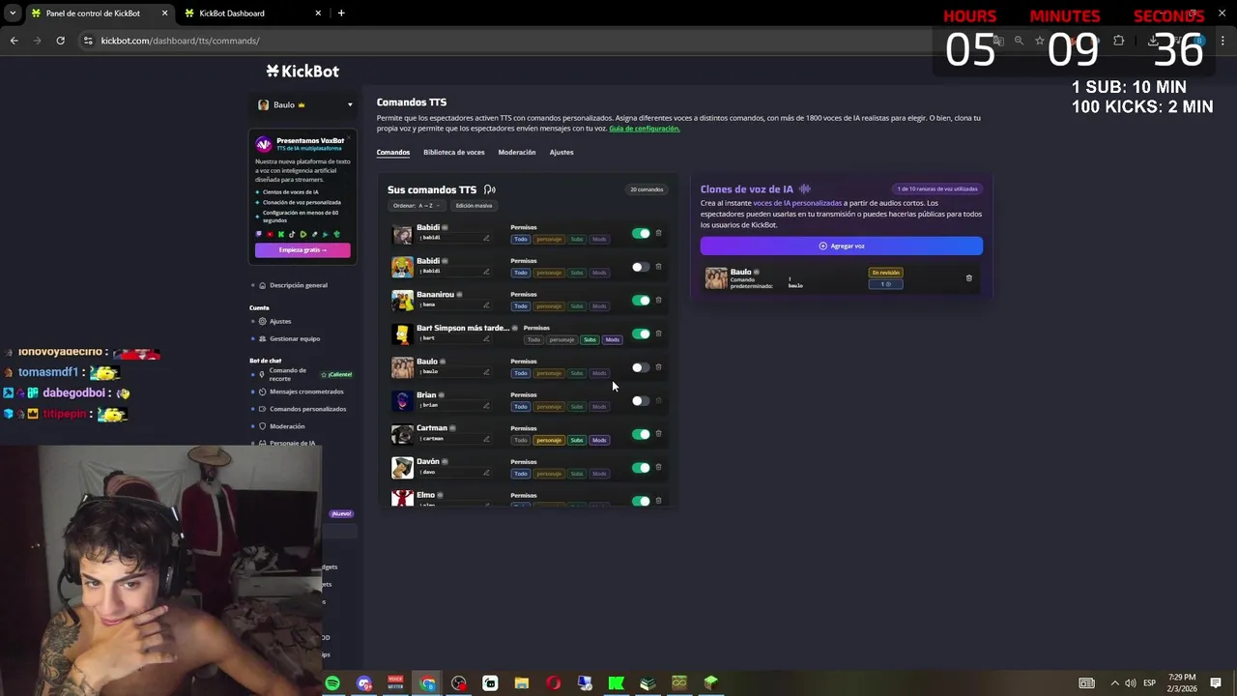Select the Subs permission on Bart Simpson row
Image resolution: width=1237 pixels, height=696 pixels.
[x=590, y=339]
